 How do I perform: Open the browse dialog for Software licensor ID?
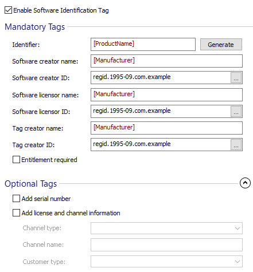click(x=236, y=112)
